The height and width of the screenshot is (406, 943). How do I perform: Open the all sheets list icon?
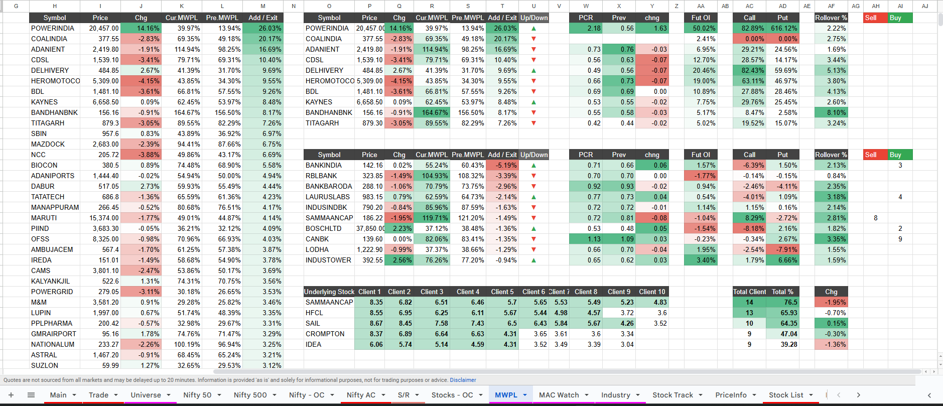[31, 395]
